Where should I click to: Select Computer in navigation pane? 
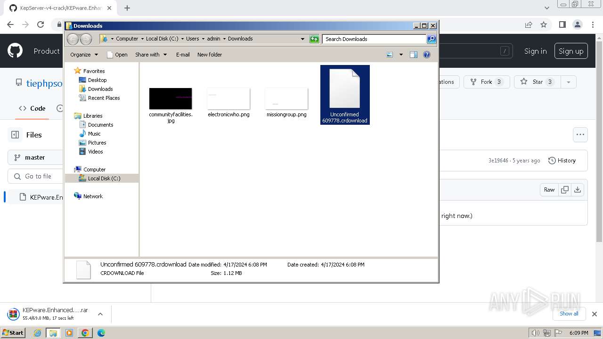(x=94, y=169)
